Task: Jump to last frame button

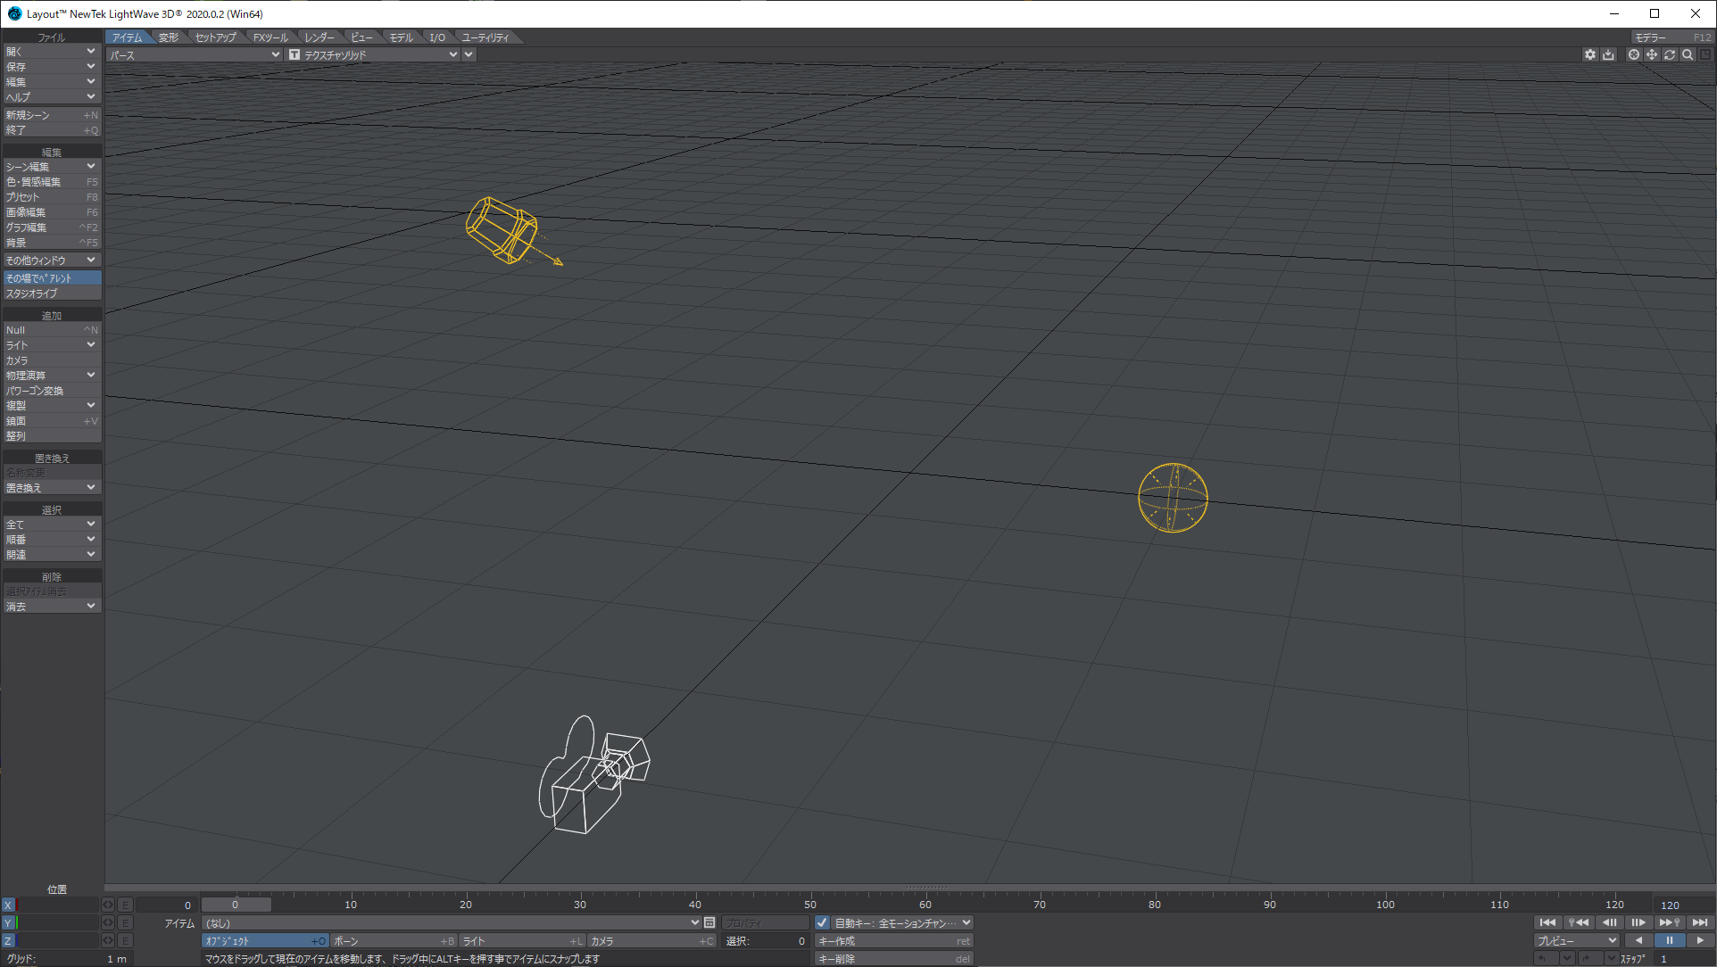Action: (x=1700, y=922)
